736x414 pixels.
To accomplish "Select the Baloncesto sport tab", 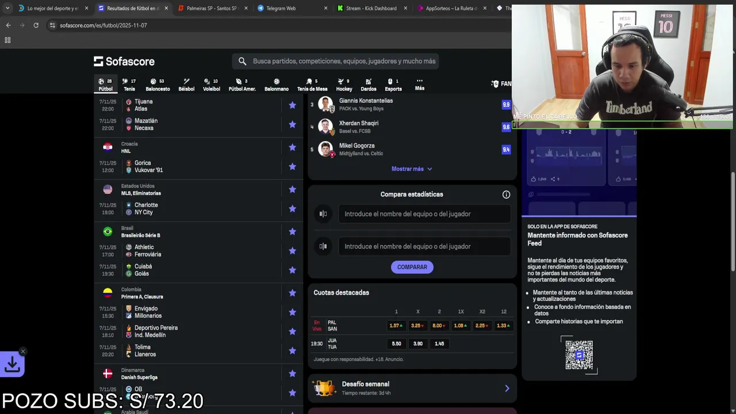I will [158, 85].
